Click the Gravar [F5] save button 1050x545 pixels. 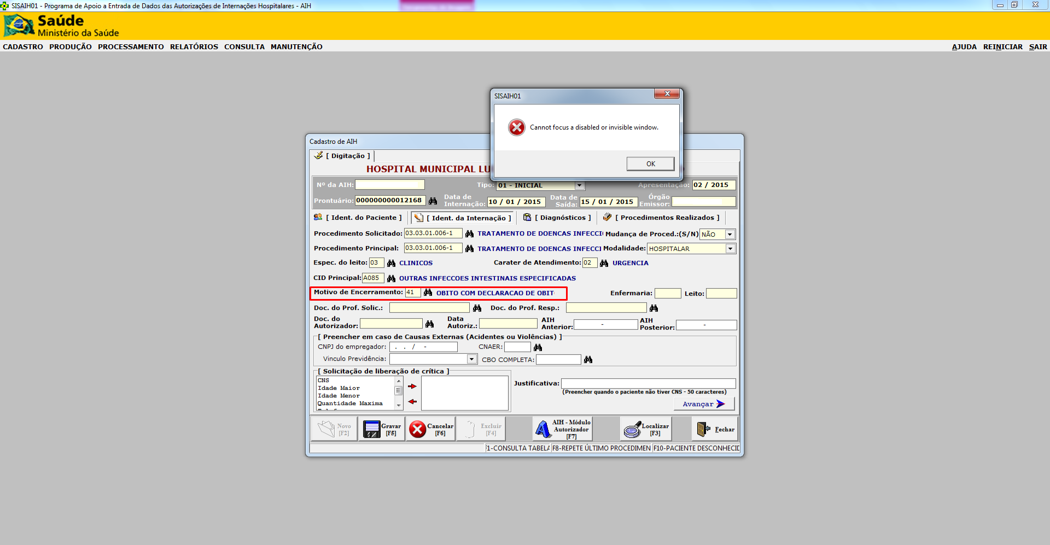tap(382, 429)
